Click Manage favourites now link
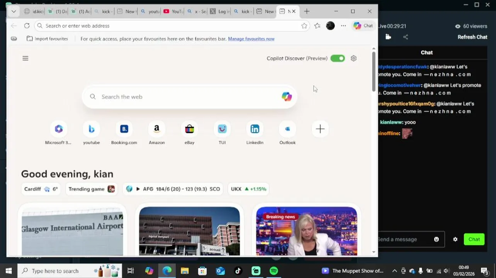 point(251,39)
